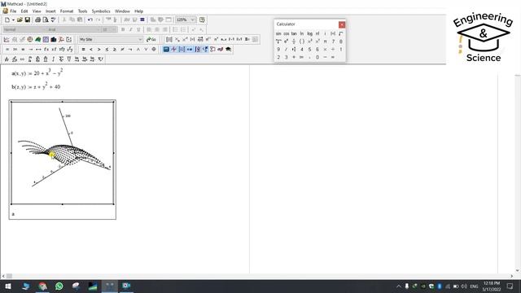Image resolution: width=521 pixels, height=293 pixels.
Task: Open WhatsApp from the taskbar
Action: pos(59,286)
